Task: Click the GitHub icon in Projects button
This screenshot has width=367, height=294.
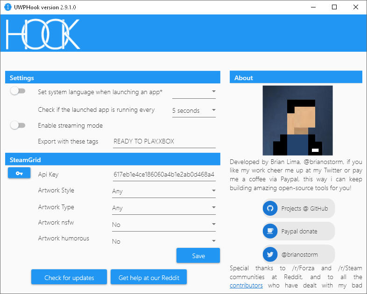Action: point(270,208)
